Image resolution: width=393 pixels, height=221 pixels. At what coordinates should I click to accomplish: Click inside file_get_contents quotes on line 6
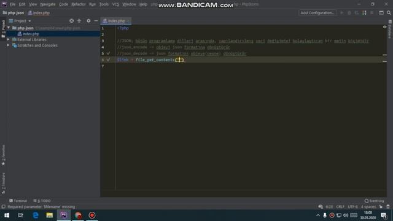tap(179, 60)
